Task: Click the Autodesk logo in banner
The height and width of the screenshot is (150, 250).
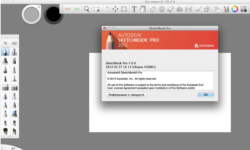Action: tap(205, 46)
